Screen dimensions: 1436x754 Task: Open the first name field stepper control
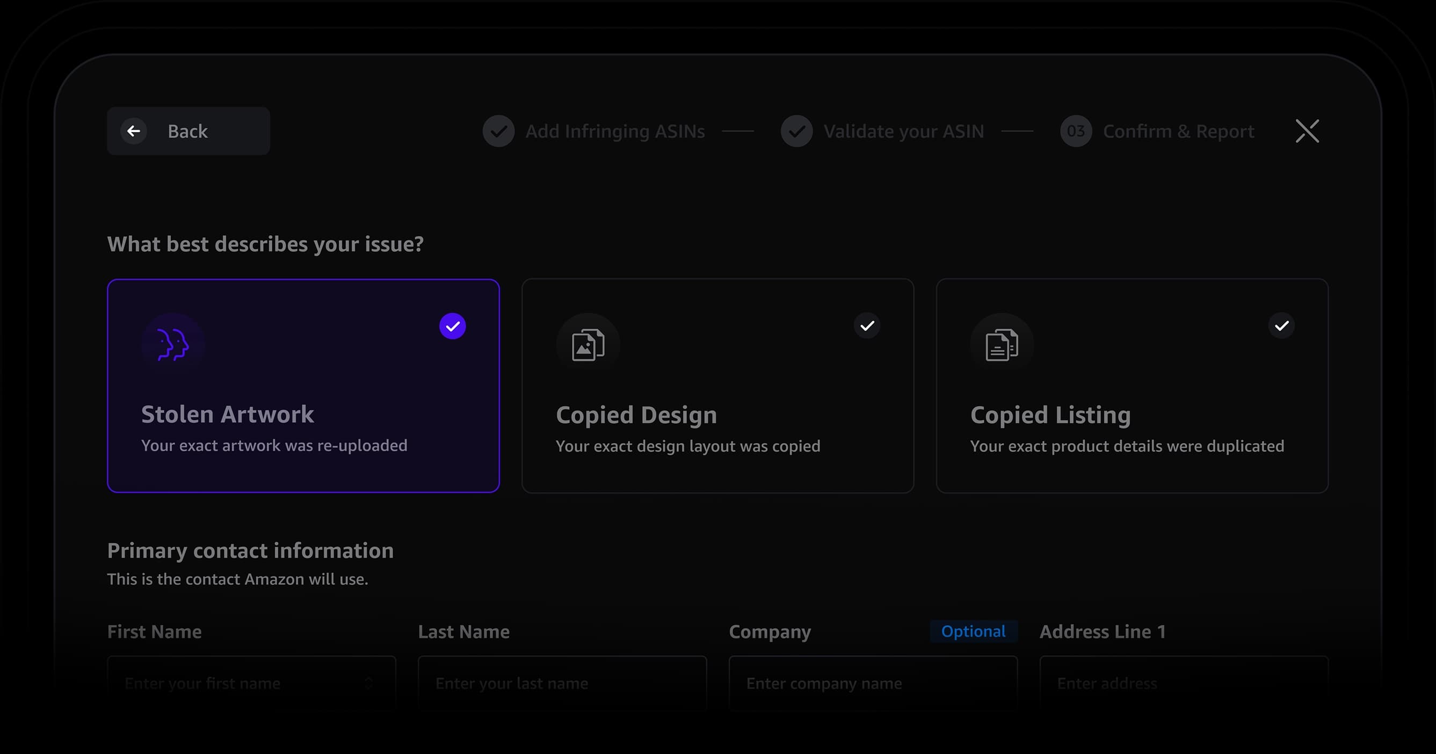pos(368,683)
